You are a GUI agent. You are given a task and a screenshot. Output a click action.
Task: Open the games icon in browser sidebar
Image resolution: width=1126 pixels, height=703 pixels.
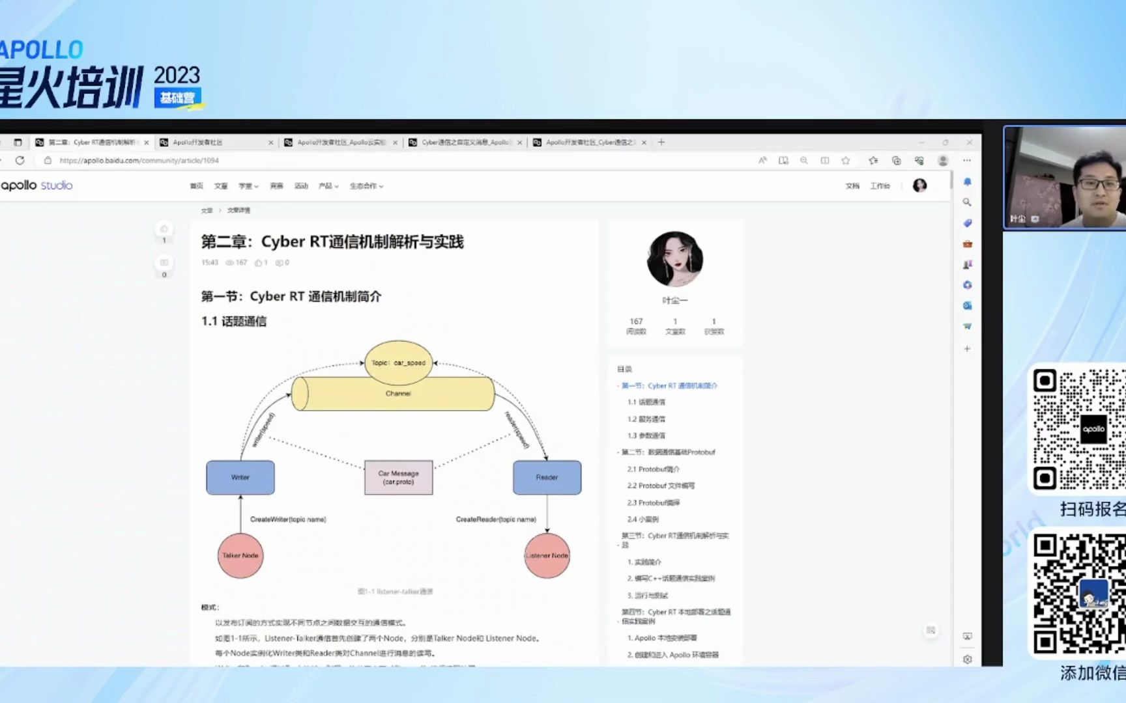[968, 264]
